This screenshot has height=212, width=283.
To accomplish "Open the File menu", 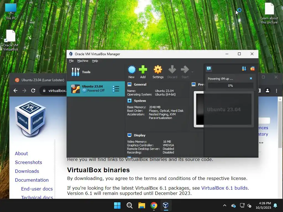I will 71,61.
